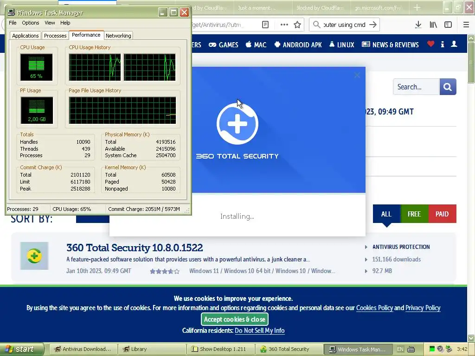Click the Processes: 29 status bar entry
The width and height of the screenshot is (475, 356).
23,209
